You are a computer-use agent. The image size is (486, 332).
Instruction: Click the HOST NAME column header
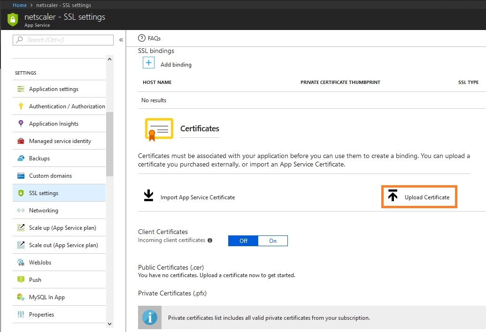point(157,83)
